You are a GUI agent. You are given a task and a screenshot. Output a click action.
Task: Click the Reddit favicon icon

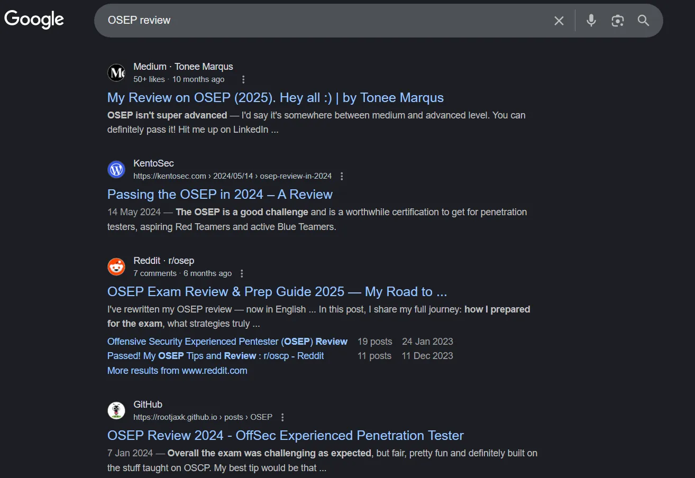tap(116, 266)
